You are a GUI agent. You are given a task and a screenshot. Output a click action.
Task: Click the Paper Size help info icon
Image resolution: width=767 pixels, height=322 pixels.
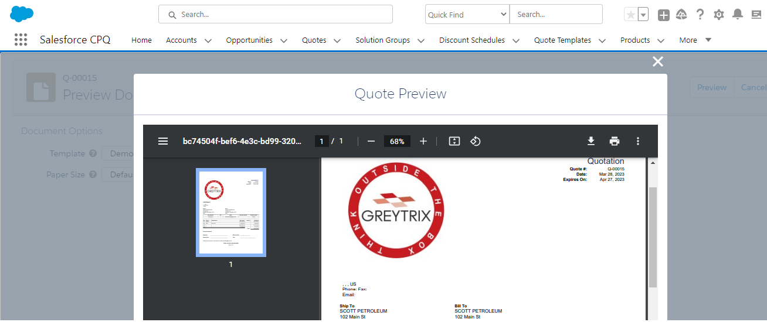pos(93,174)
